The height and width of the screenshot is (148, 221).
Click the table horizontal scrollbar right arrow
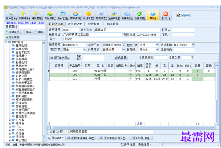click(x=214, y=127)
